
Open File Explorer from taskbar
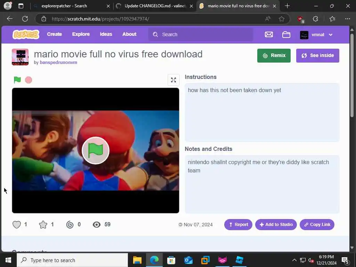(137, 260)
